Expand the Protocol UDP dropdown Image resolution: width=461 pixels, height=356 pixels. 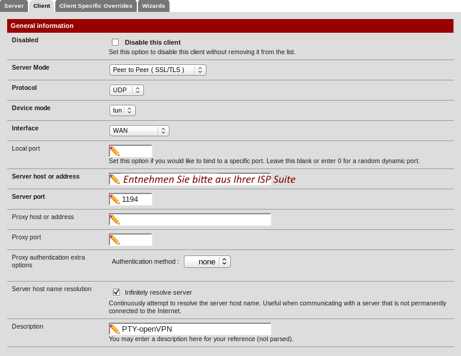126,90
